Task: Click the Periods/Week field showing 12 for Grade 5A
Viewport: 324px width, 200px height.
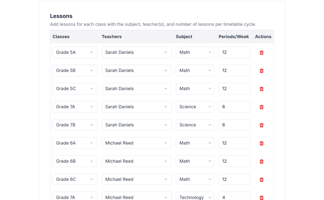Action: pos(235,52)
